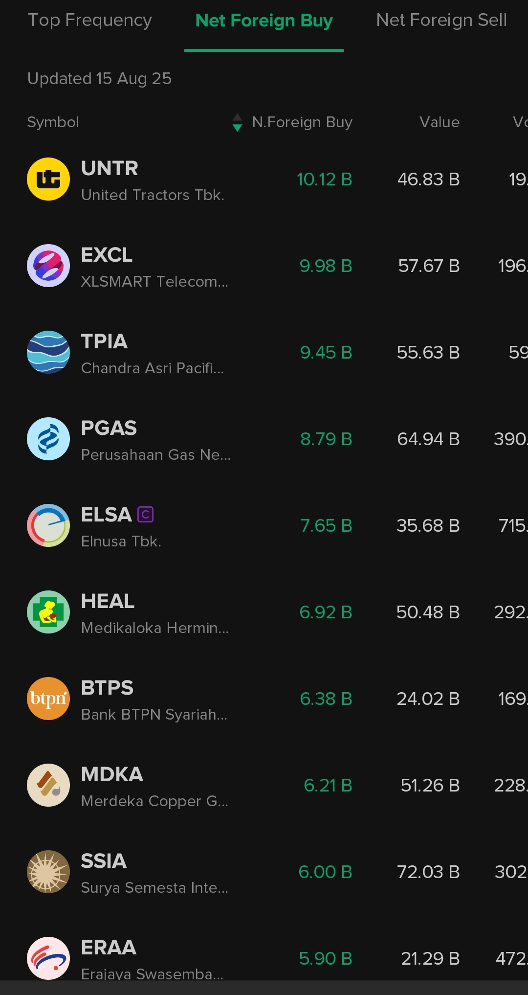Select the Net Foreign Buy tab
528x995 pixels.
point(264,20)
